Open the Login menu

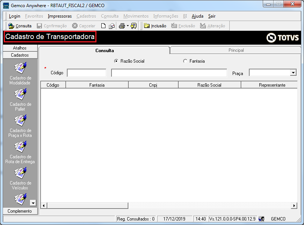pyautogui.click(x=15, y=16)
